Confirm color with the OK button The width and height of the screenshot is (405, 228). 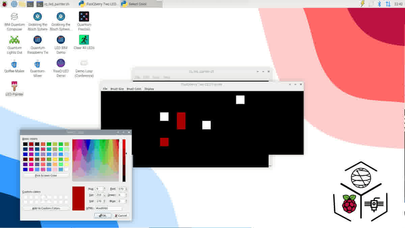[103, 216]
